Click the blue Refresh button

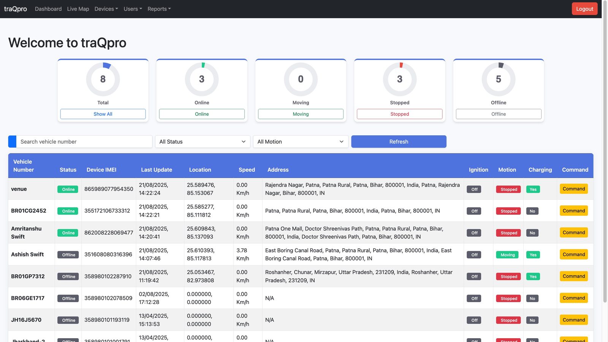(399, 142)
